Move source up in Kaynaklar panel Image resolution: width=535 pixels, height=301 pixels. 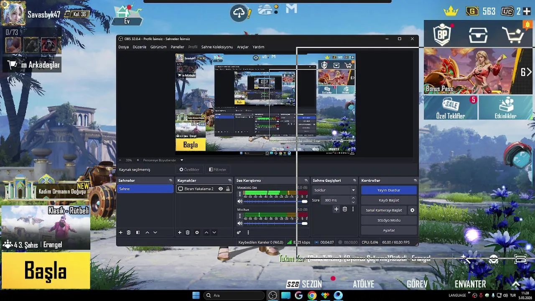[206, 232]
